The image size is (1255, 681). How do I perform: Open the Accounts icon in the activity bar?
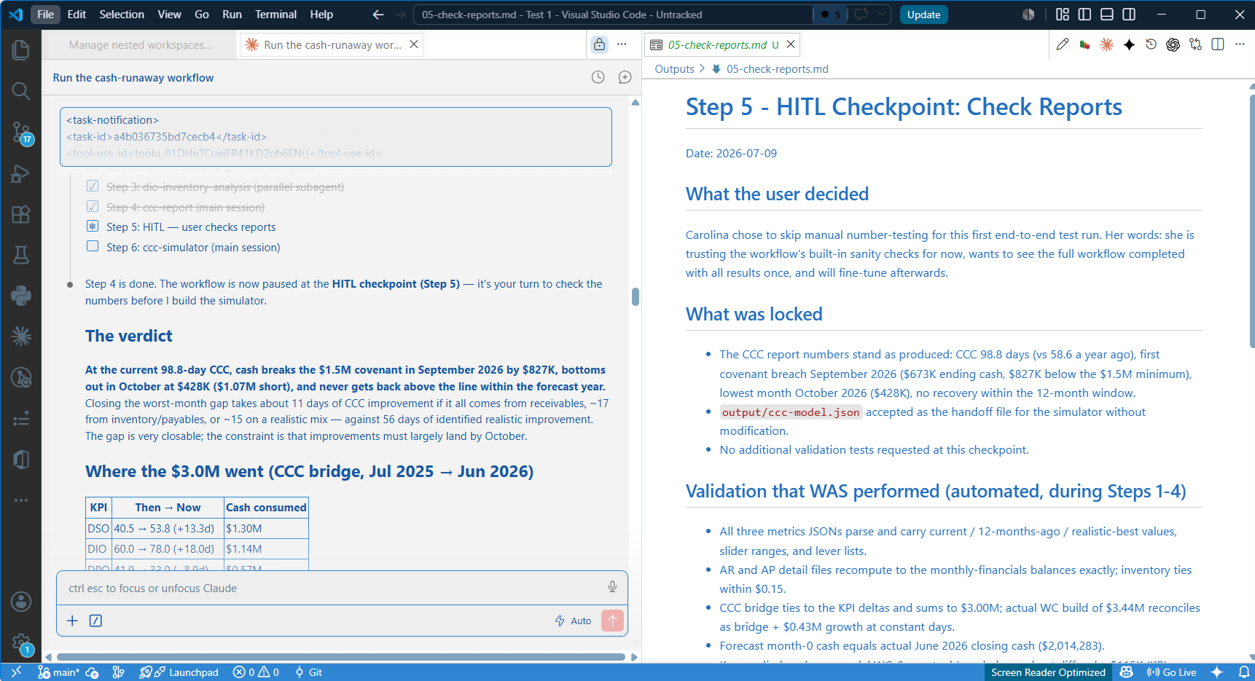[21, 602]
